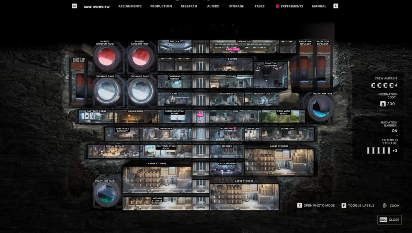Click the E key icon after Manual
This screenshot has height=233, width=412.
tap(336, 6)
